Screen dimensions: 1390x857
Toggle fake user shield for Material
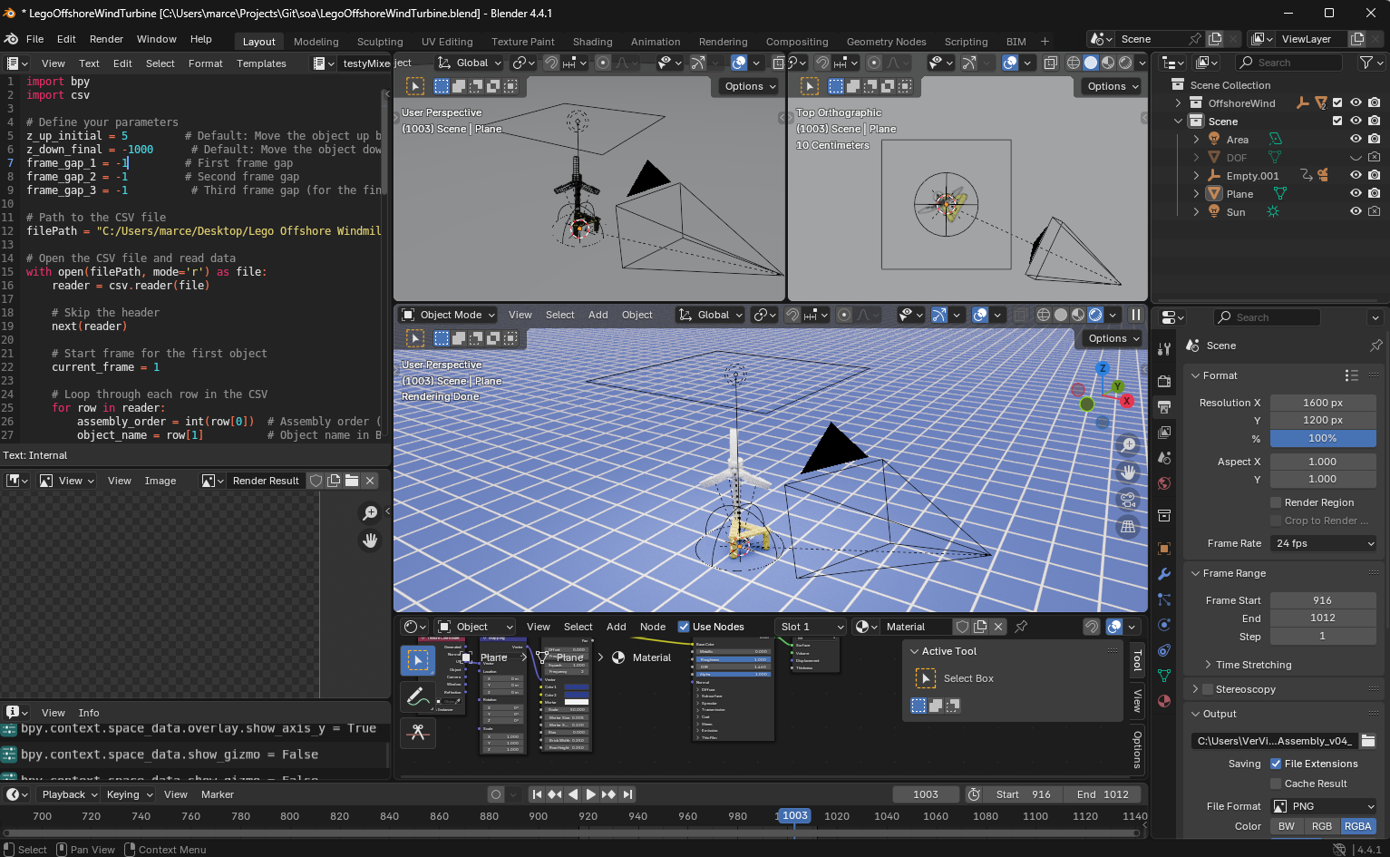[962, 627]
